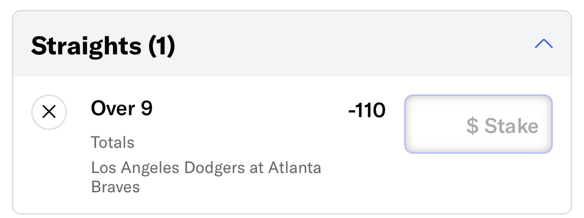Remove the Over 9 bet with X
584x218 pixels.
49,112
